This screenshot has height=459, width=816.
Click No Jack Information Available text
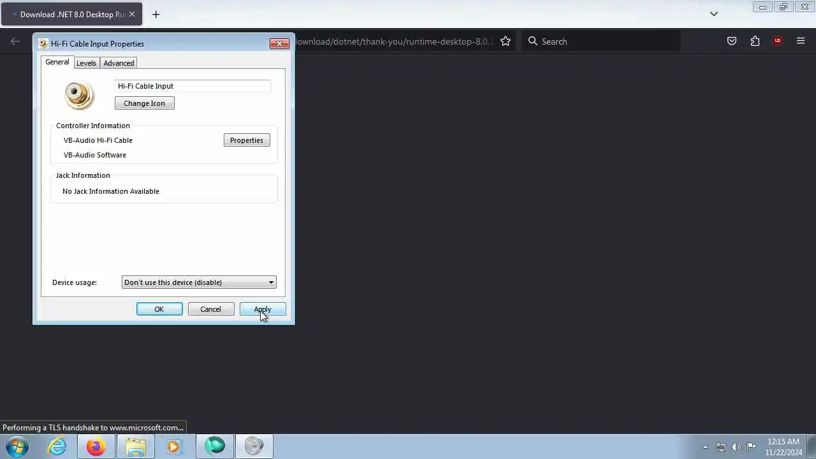point(111,191)
